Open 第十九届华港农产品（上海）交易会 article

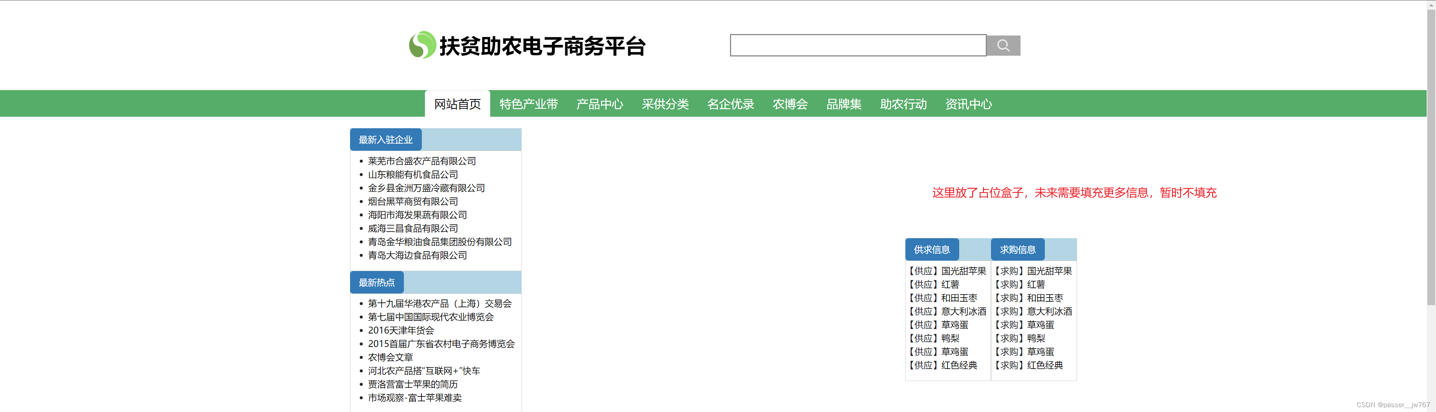[x=440, y=303]
